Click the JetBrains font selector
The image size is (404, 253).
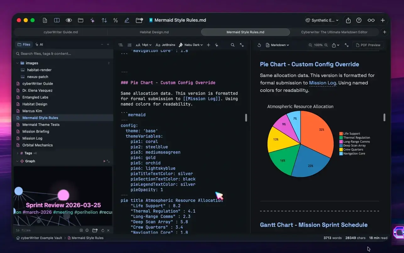tap(166, 45)
